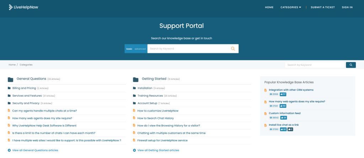364x158 pixels.
Task: Click the LiveHelpNow logo
Action: [x=24, y=7]
